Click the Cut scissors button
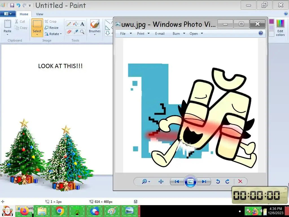Viewport: 289px width, 217px height. click(x=20, y=21)
